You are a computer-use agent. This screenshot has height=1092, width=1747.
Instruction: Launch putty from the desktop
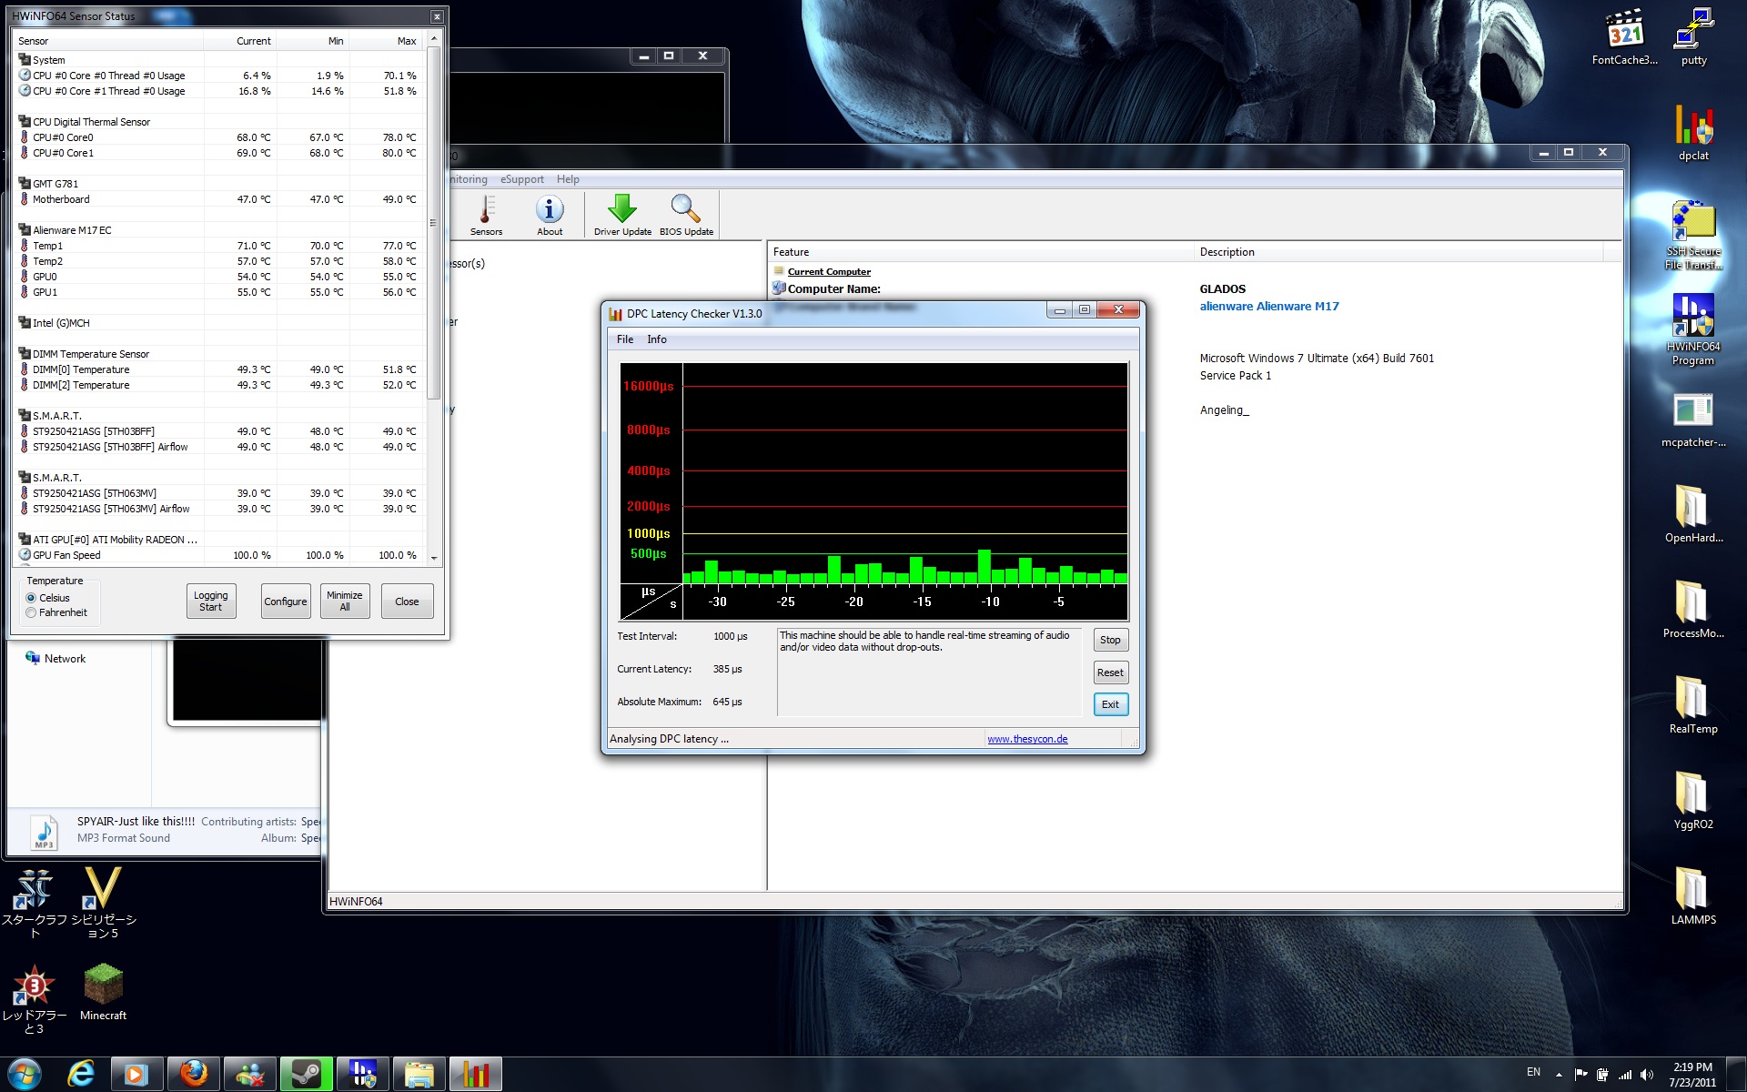(1693, 37)
